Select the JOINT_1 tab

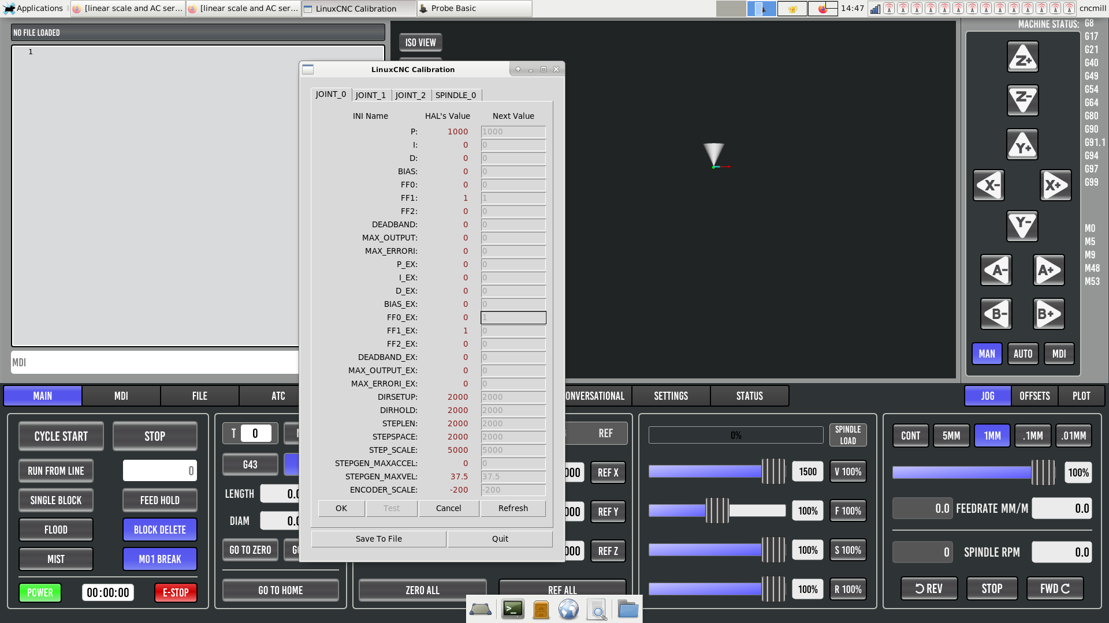[x=371, y=95]
